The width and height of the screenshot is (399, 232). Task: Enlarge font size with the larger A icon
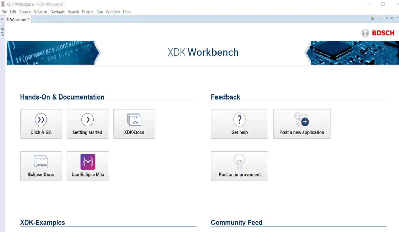pyautogui.click(x=392, y=18)
